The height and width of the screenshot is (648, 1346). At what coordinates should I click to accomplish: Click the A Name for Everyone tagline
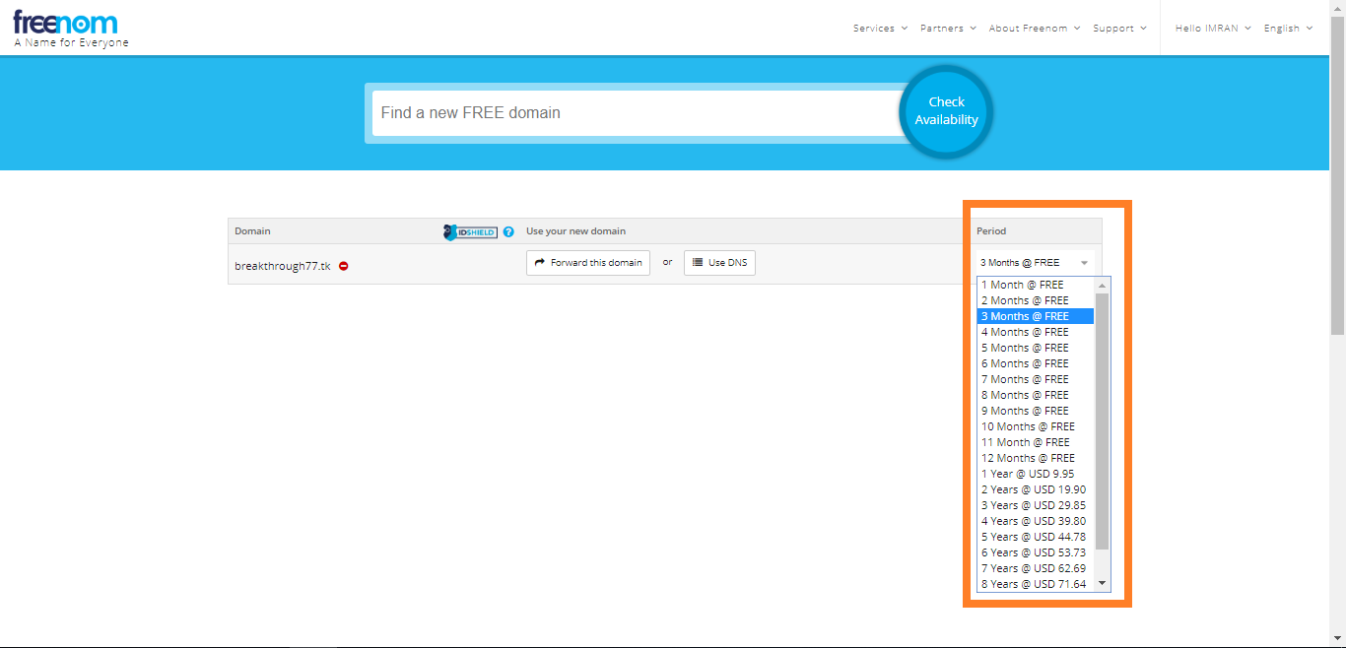click(x=71, y=43)
